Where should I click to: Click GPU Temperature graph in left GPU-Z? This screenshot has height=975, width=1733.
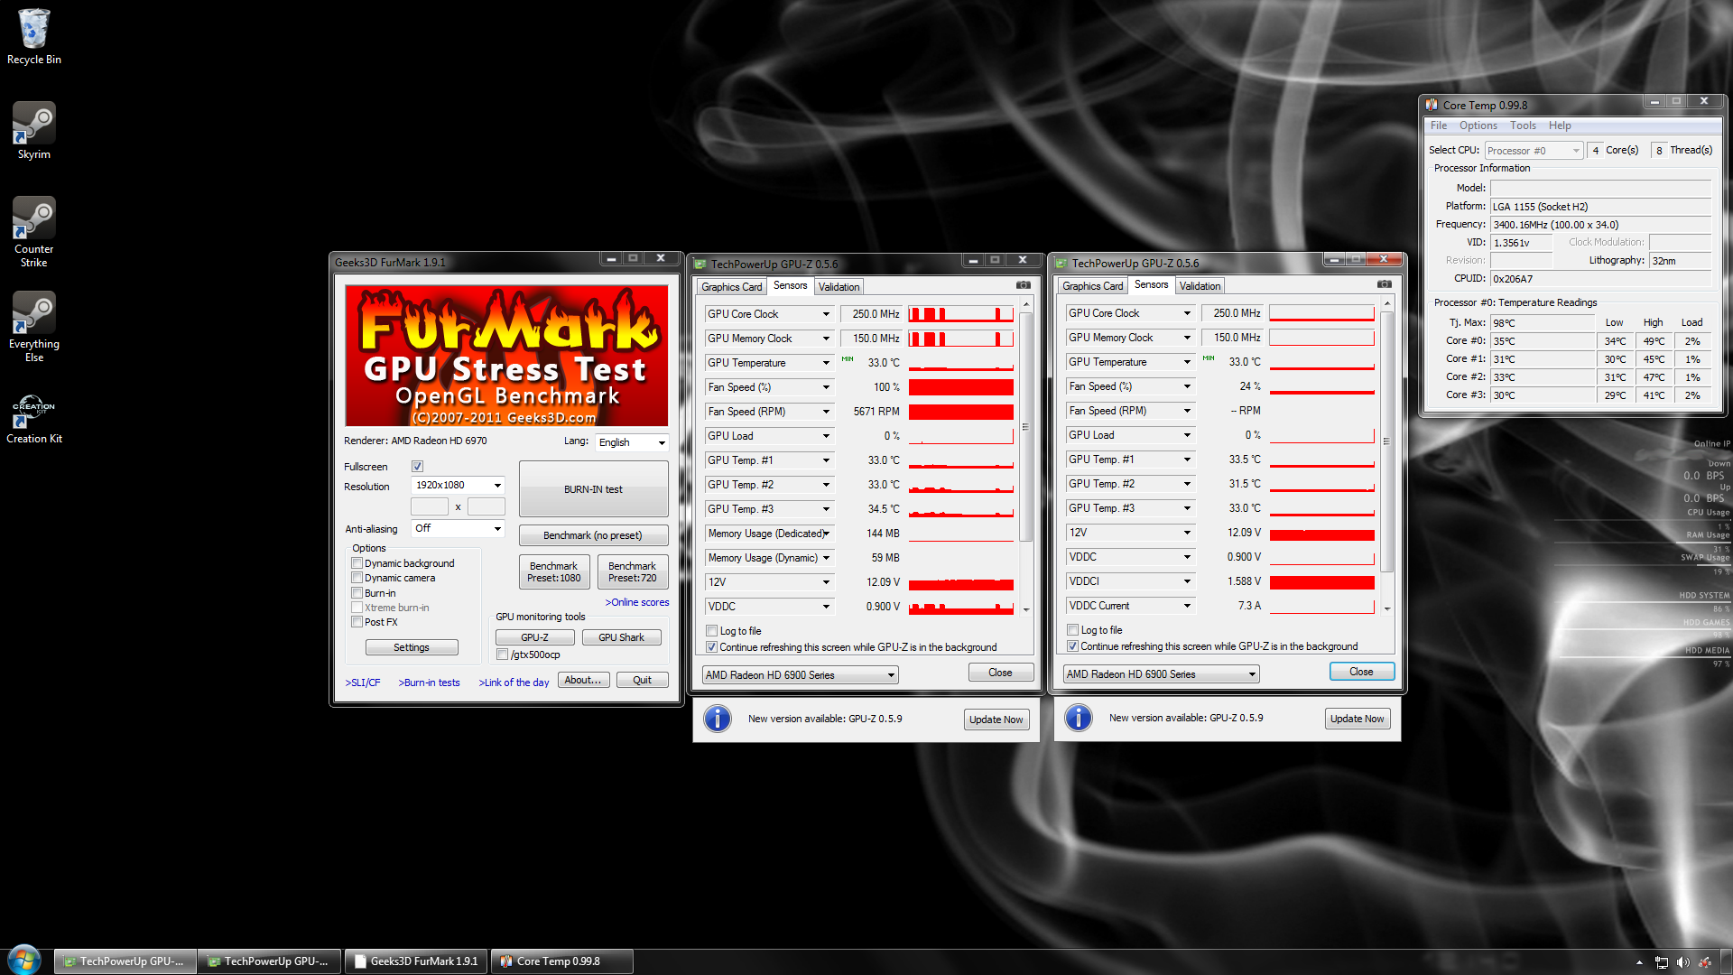click(x=961, y=363)
